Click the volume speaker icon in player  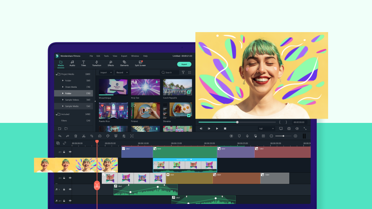[x=297, y=129]
